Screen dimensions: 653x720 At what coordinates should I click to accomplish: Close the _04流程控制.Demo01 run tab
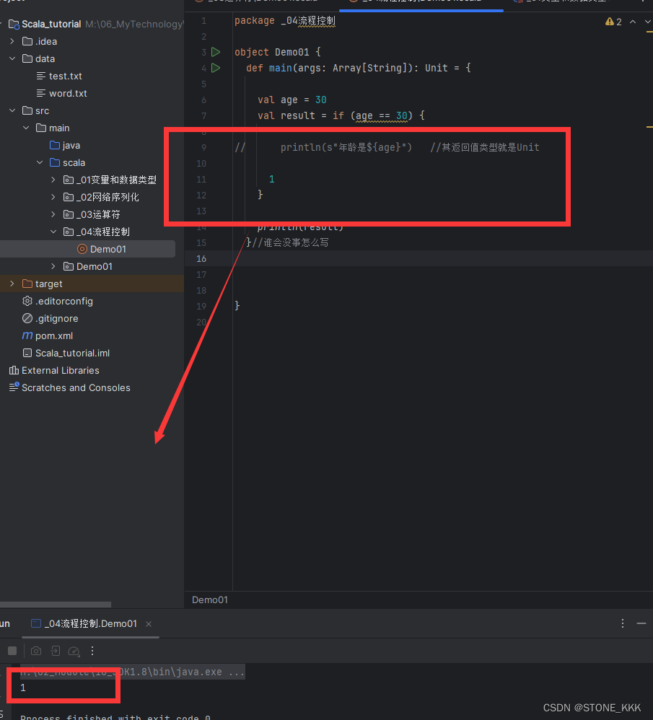pos(149,623)
